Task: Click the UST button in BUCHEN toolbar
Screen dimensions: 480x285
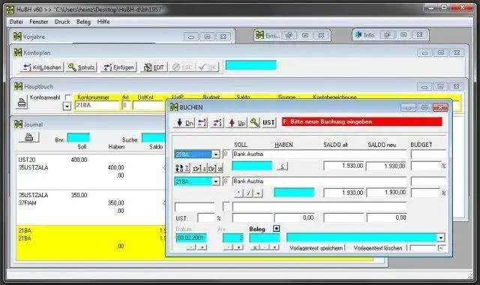Action: point(268,123)
